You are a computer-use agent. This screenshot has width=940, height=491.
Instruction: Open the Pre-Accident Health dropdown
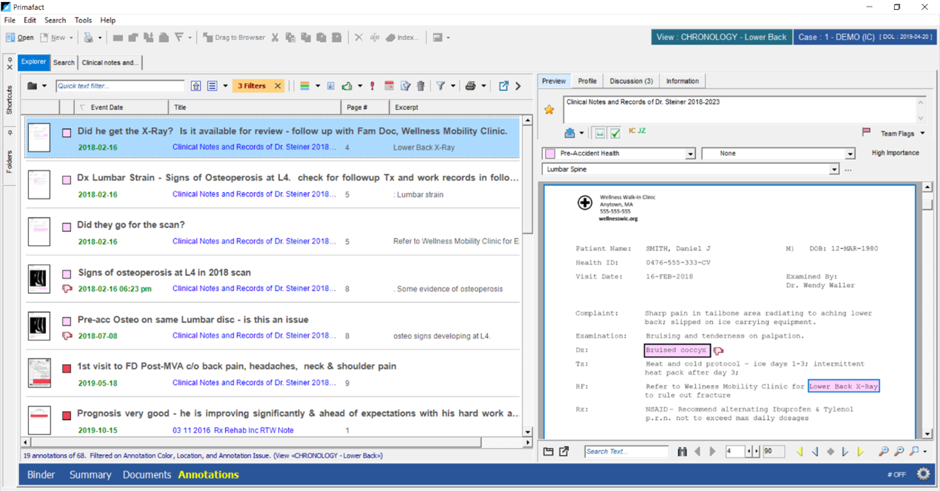coord(690,154)
